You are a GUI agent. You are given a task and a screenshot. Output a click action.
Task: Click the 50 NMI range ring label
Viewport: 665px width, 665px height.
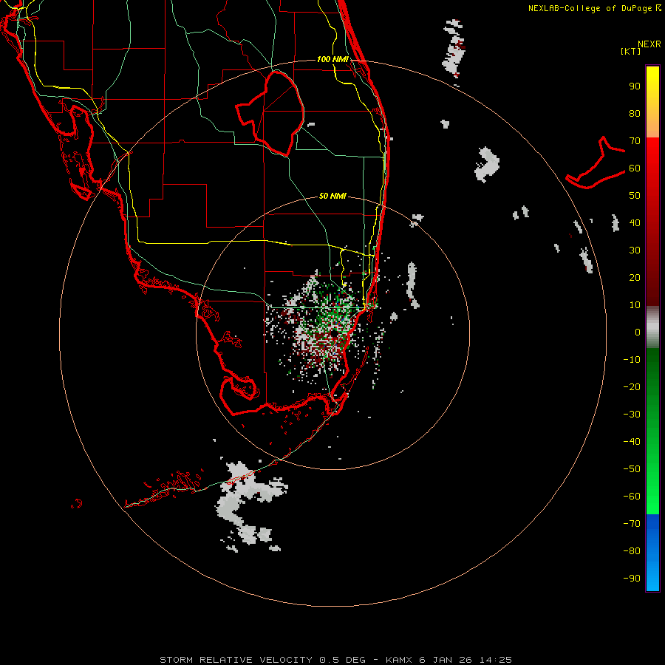click(332, 196)
